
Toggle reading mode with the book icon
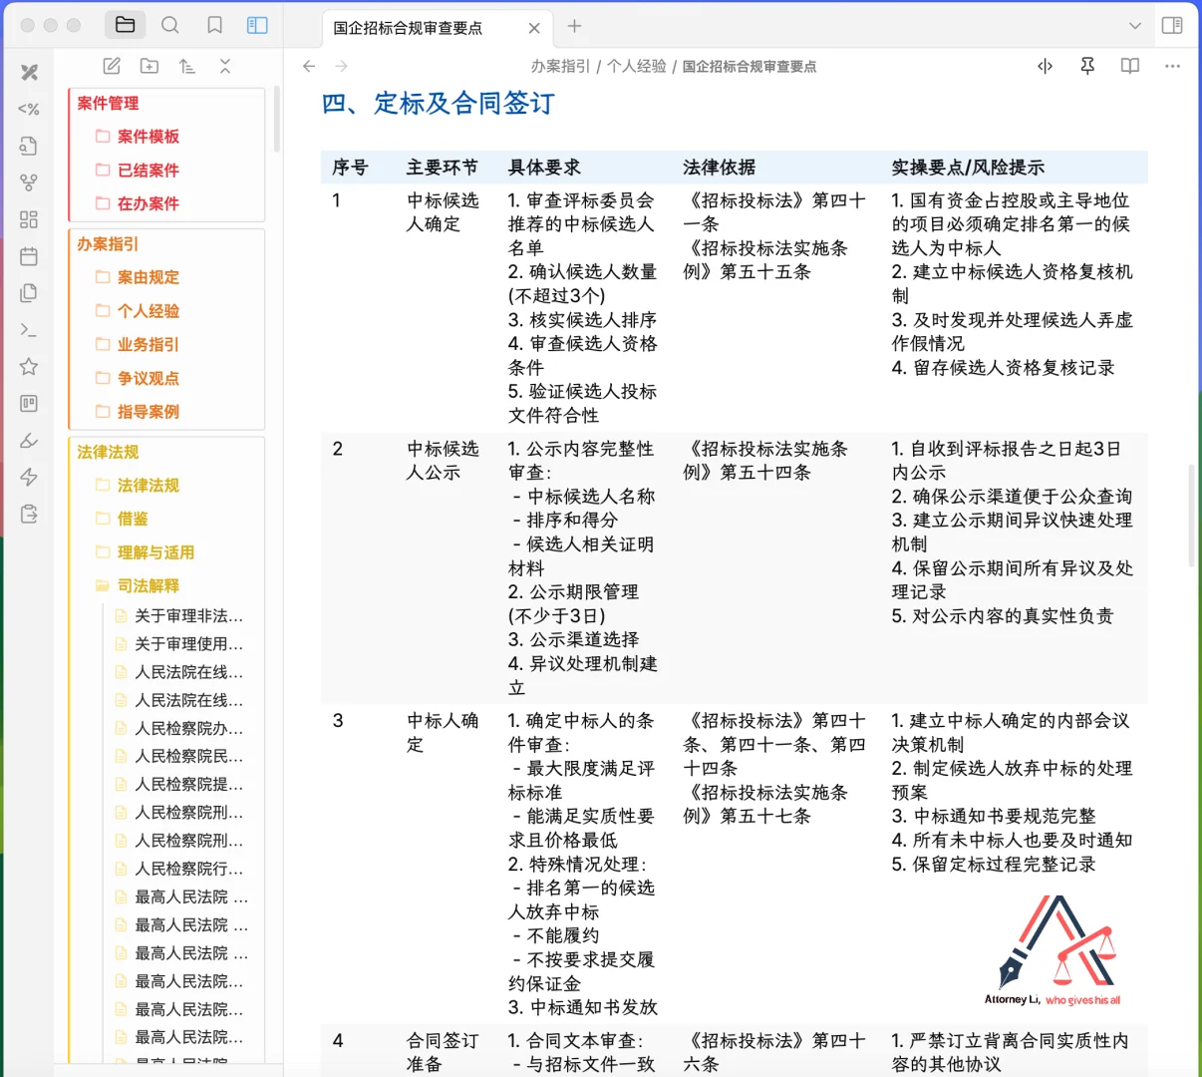(1129, 66)
